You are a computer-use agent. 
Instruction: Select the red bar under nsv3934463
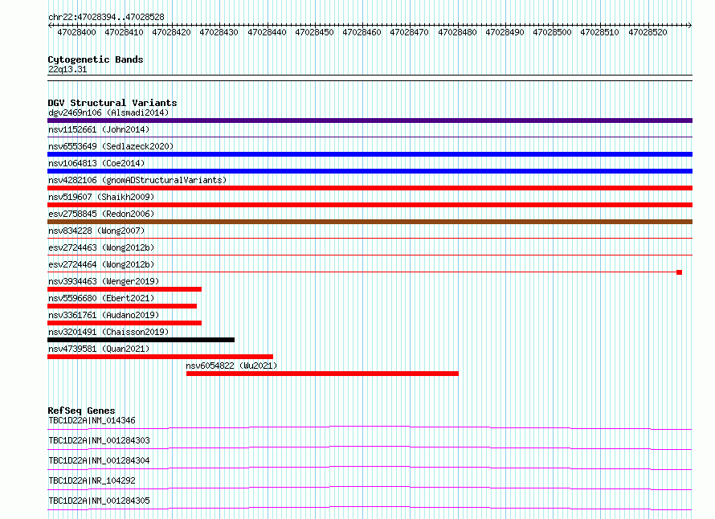click(x=125, y=289)
